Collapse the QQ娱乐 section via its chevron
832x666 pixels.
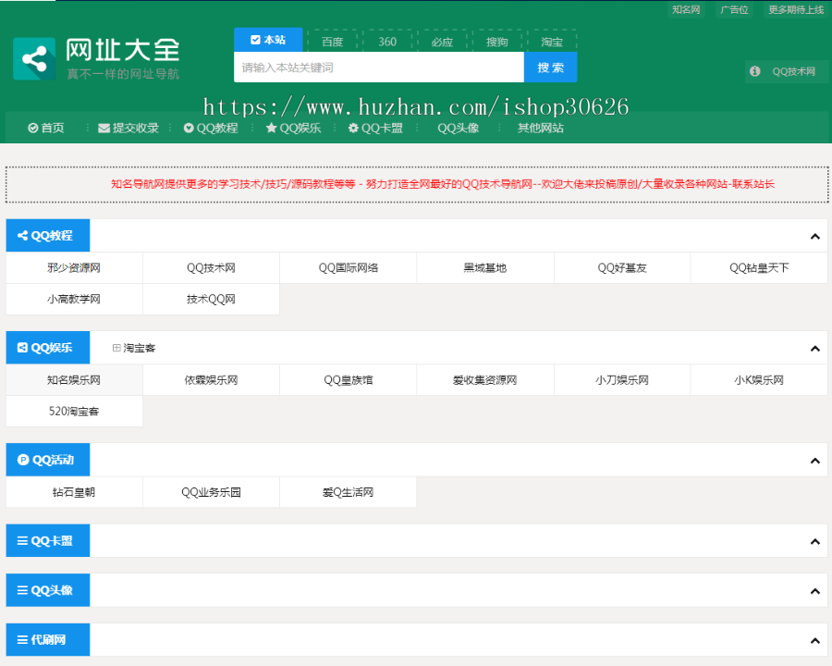point(814,349)
